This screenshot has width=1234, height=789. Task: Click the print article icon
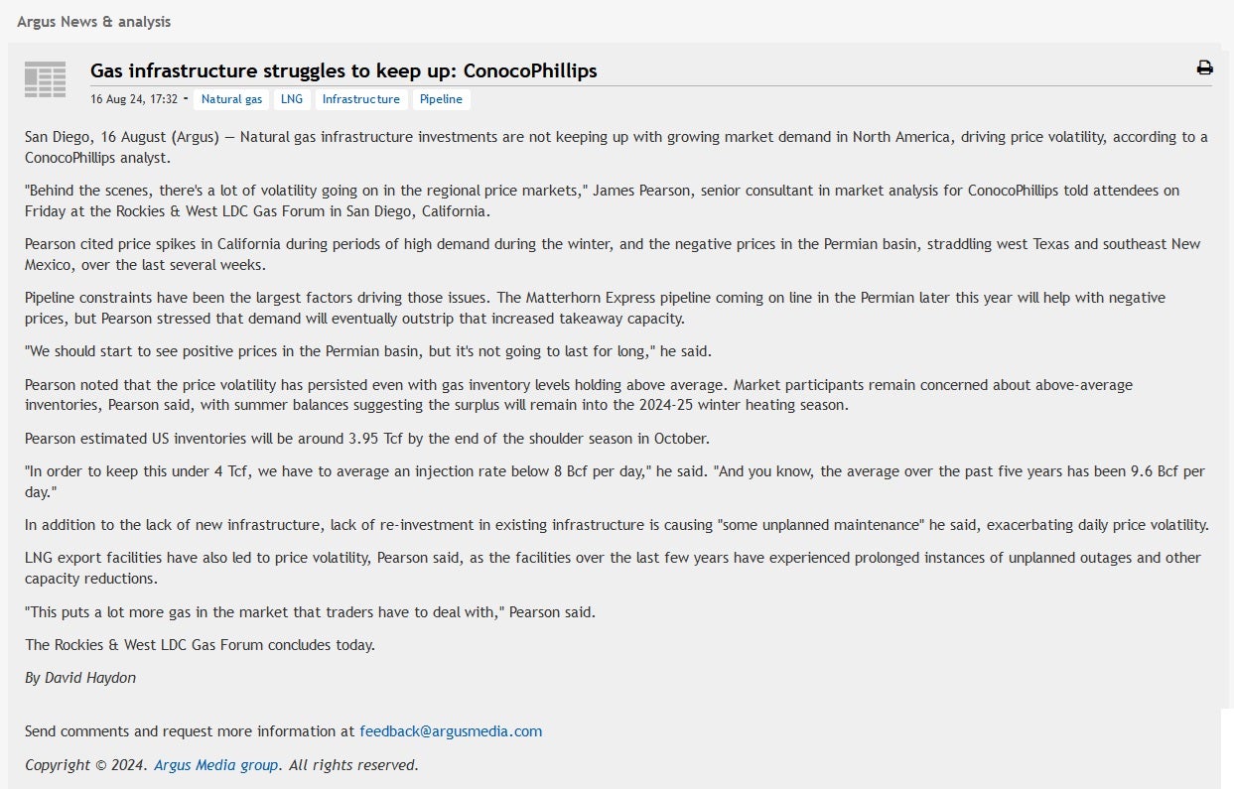click(1204, 68)
